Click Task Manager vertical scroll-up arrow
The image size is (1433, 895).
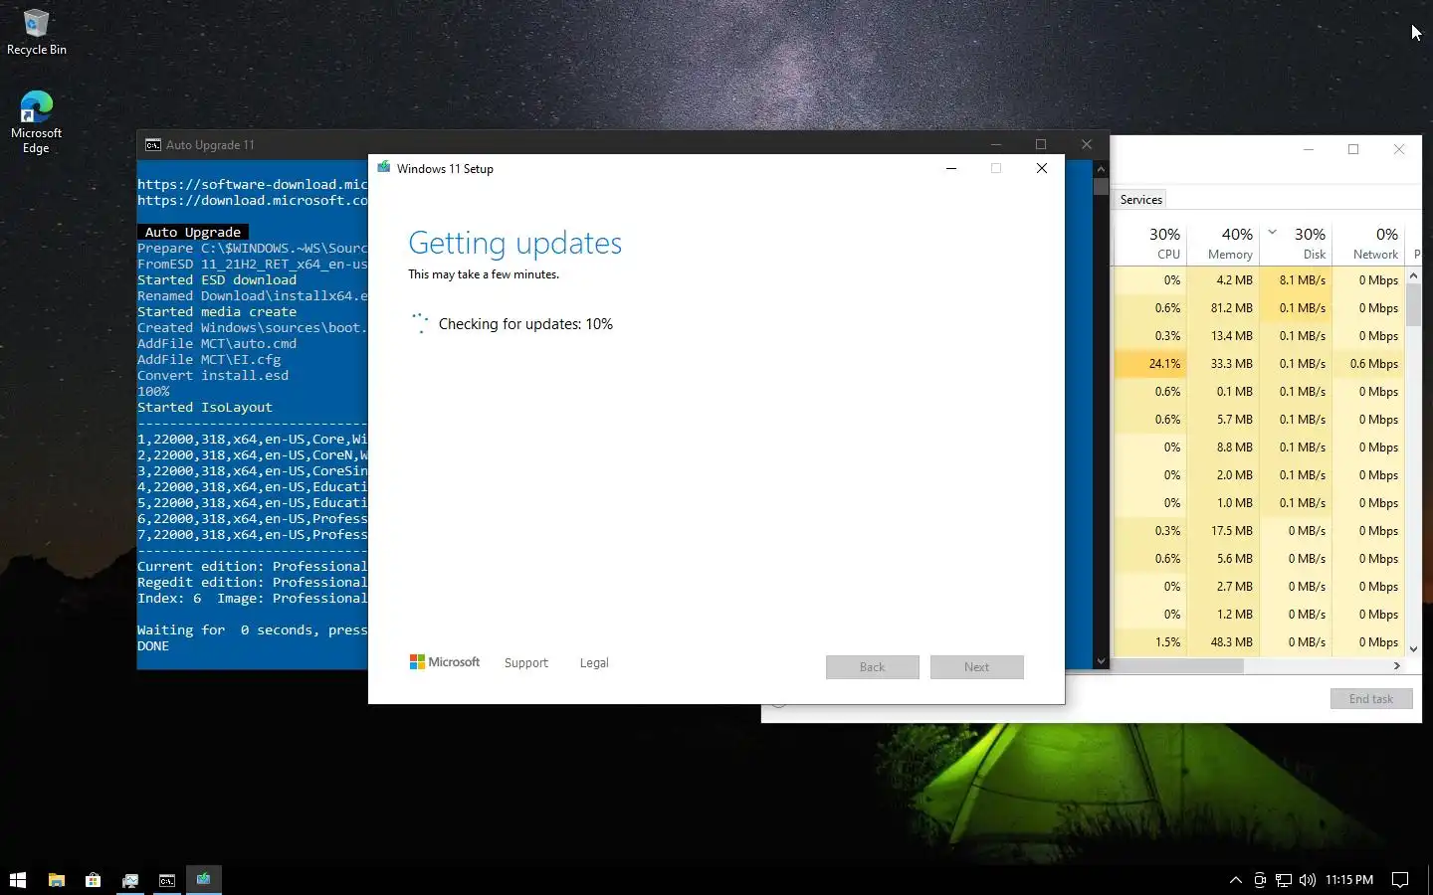[x=1413, y=275]
